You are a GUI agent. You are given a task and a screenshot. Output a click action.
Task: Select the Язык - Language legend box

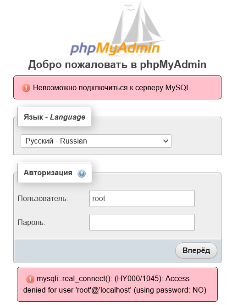point(54,117)
